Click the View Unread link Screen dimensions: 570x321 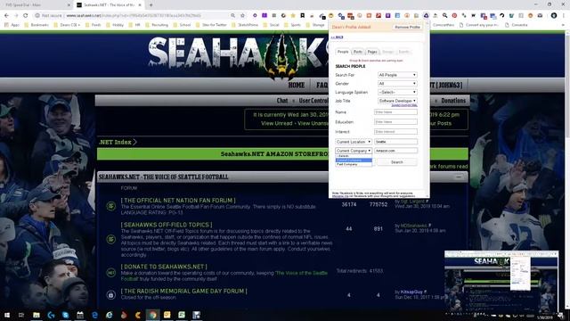pyautogui.click(x=277, y=123)
